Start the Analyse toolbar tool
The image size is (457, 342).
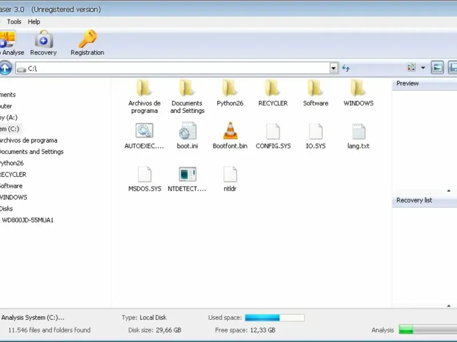pyautogui.click(x=11, y=43)
